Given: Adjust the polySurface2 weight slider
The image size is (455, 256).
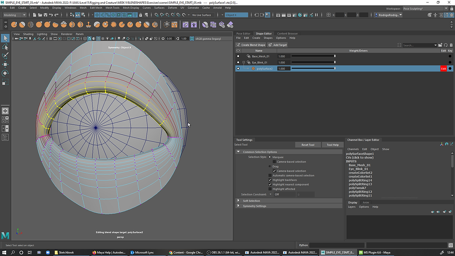Looking at the screenshot, I should pyautogui.click(x=314, y=69).
